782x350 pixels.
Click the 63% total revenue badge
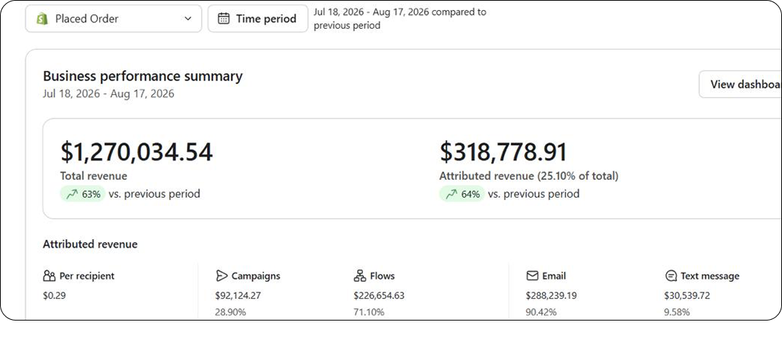coord(83,194)
